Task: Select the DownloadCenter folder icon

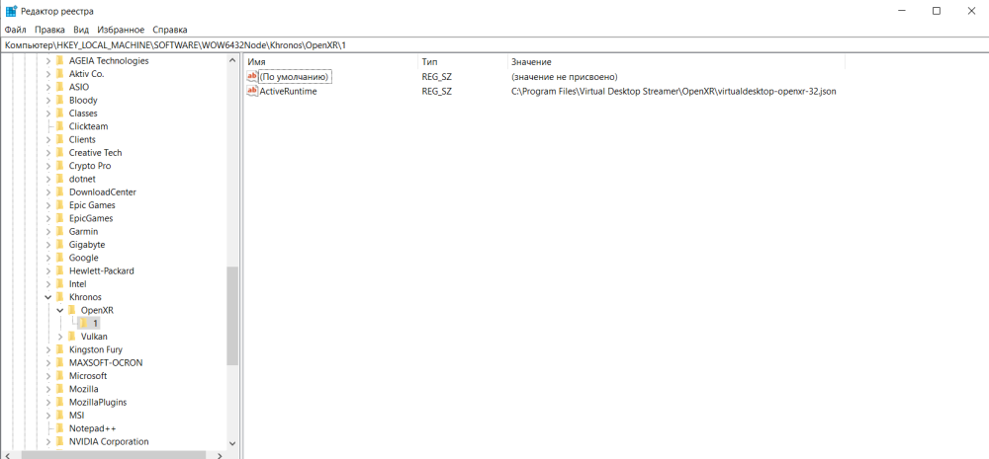Action: click(x=60, y=192)
